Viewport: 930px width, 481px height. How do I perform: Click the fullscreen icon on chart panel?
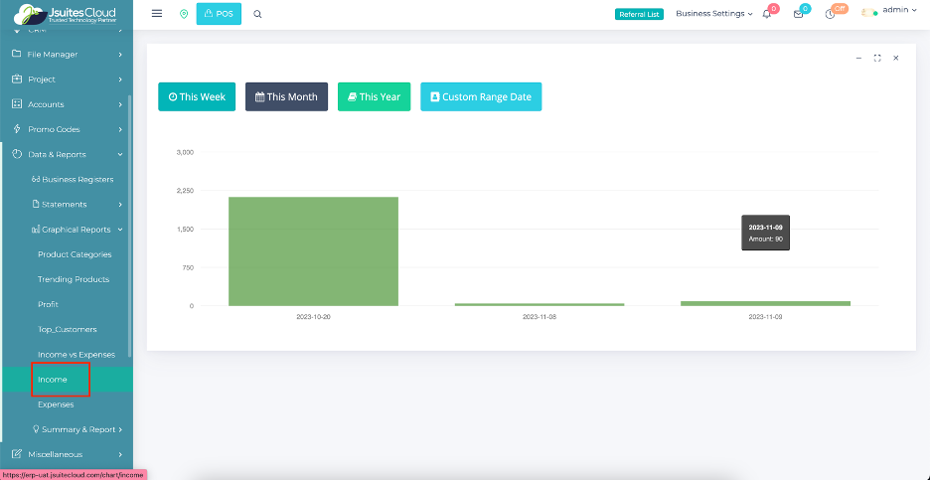pyautogui.click(x=877, y=59)
